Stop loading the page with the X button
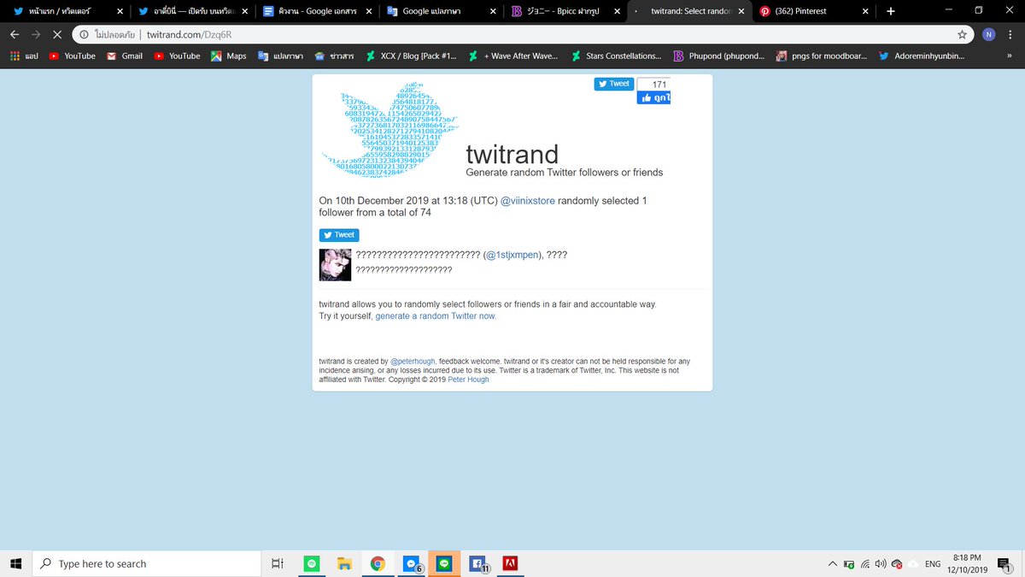The width and height of the screenshot is (1025, 577). [x=57, y=35]
